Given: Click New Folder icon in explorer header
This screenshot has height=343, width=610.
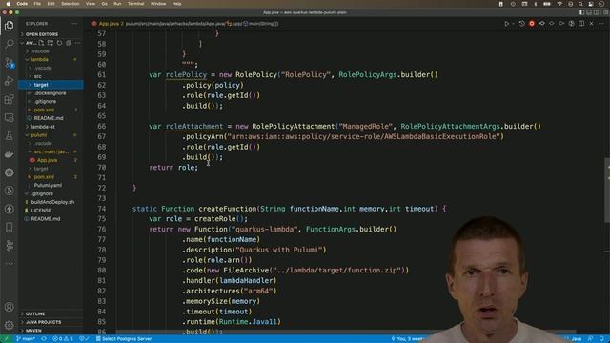Looking at the screenshot, I should pos(51,43).
